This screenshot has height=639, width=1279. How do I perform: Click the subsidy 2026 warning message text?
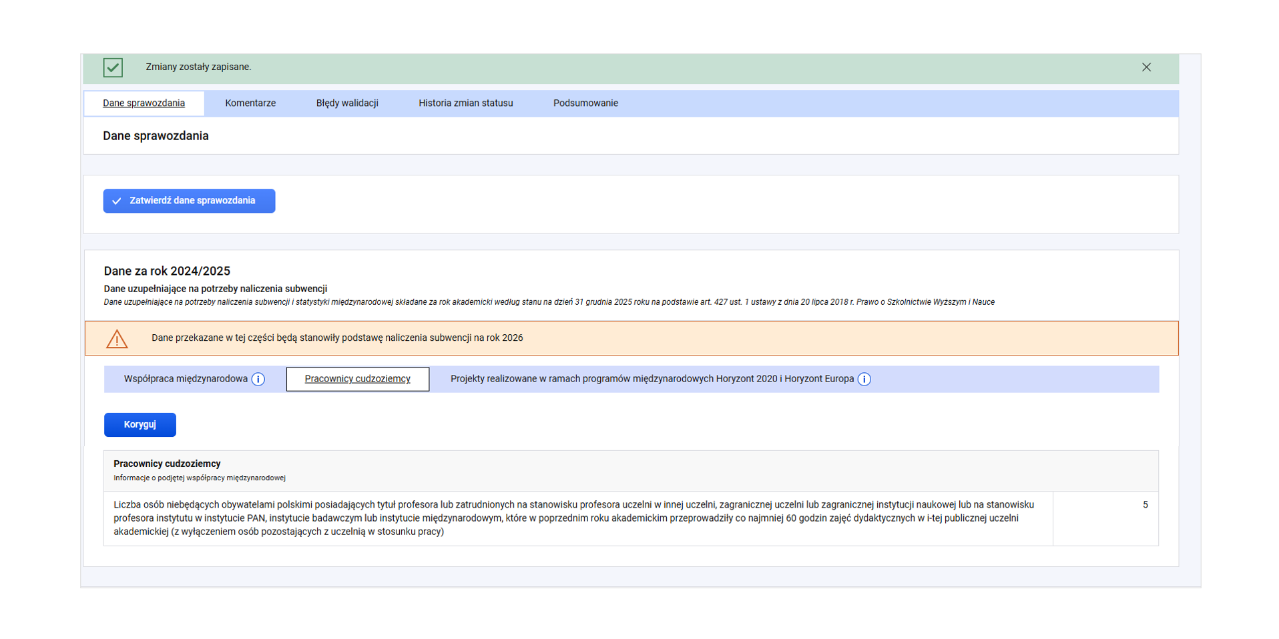(337, 338)
